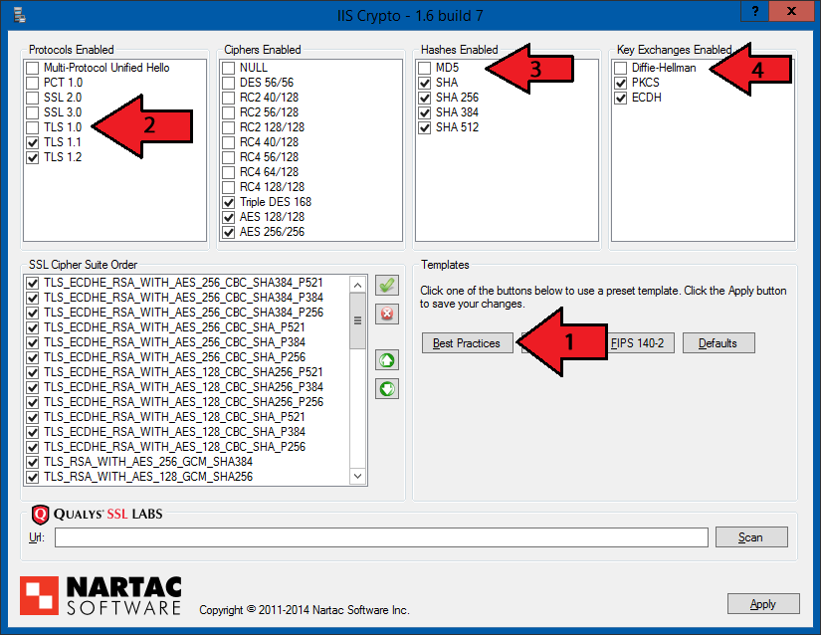Viewport: 821px width, 635px height.
Task: Enable the RC4 128/128 cipher
Action: (228, 187)
